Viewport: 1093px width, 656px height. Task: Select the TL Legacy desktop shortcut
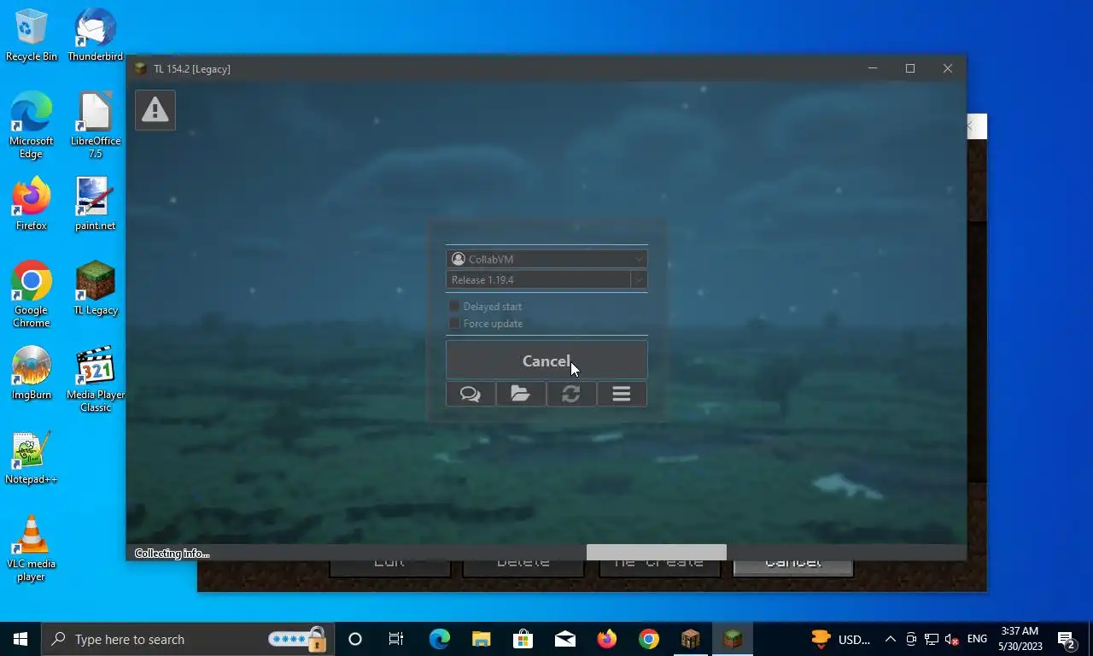click(x=95, y=289)
